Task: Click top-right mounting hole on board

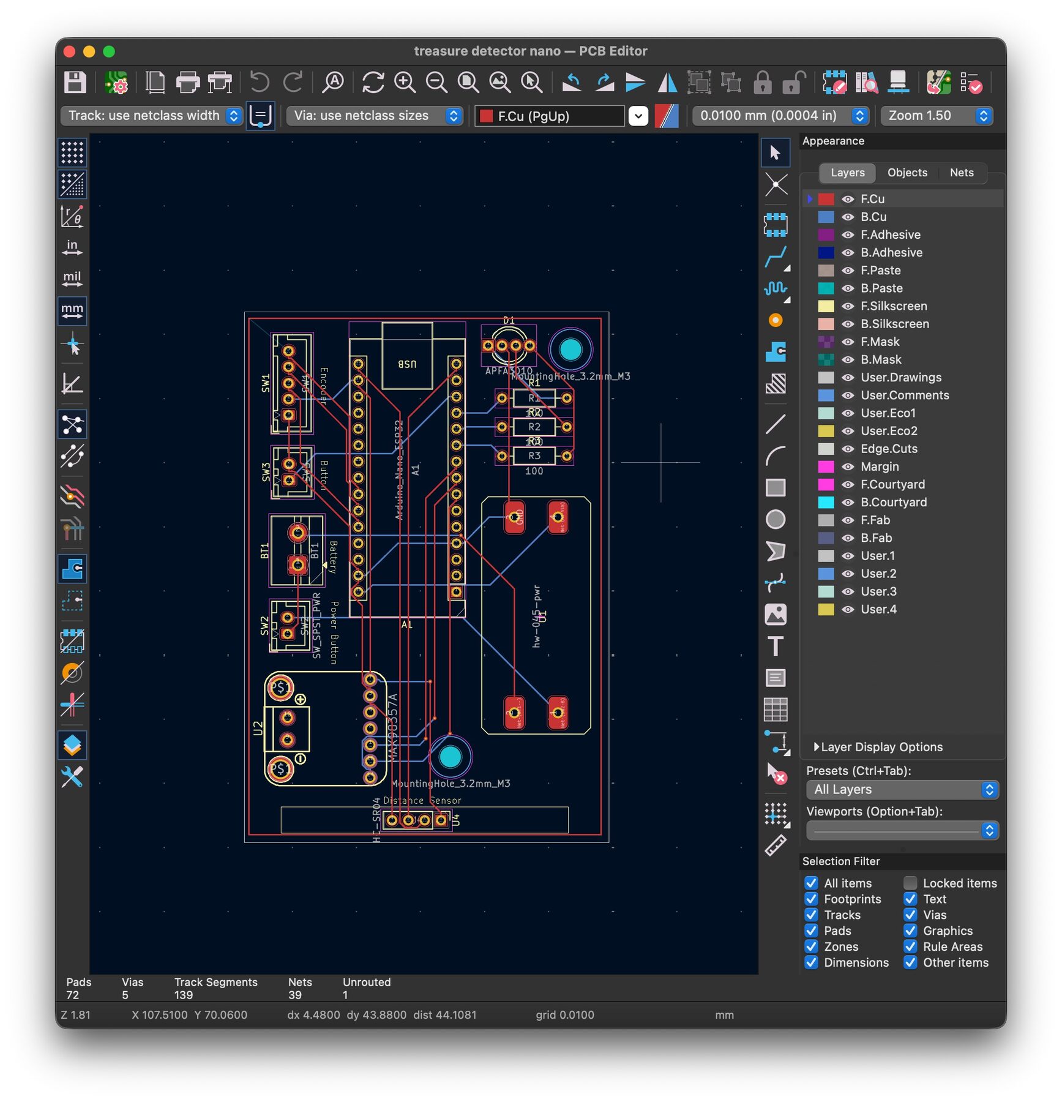Action: 570,350
